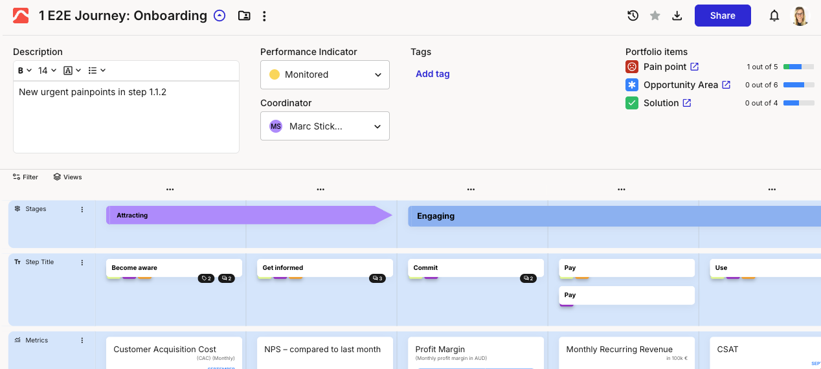Open the Monthly Recurring Revenue metric card
The width and height of the screenshot is (821, 369).
point(627,353)
